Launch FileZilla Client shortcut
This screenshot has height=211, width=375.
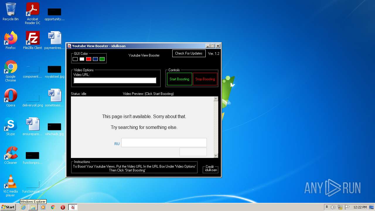(33, 40)
